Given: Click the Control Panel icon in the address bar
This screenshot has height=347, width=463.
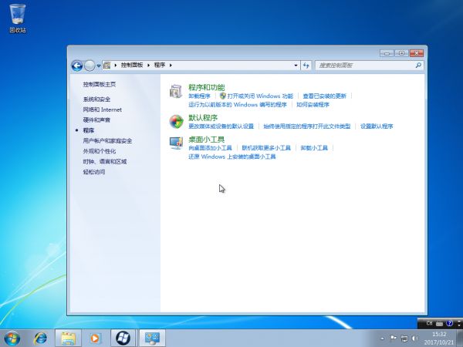Looking at the screenshot, I should coord(107,66).
